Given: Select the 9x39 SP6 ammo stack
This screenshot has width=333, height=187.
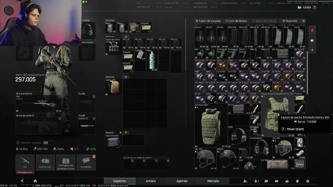Looking at the screenshot, I should (x=289, y=76).
